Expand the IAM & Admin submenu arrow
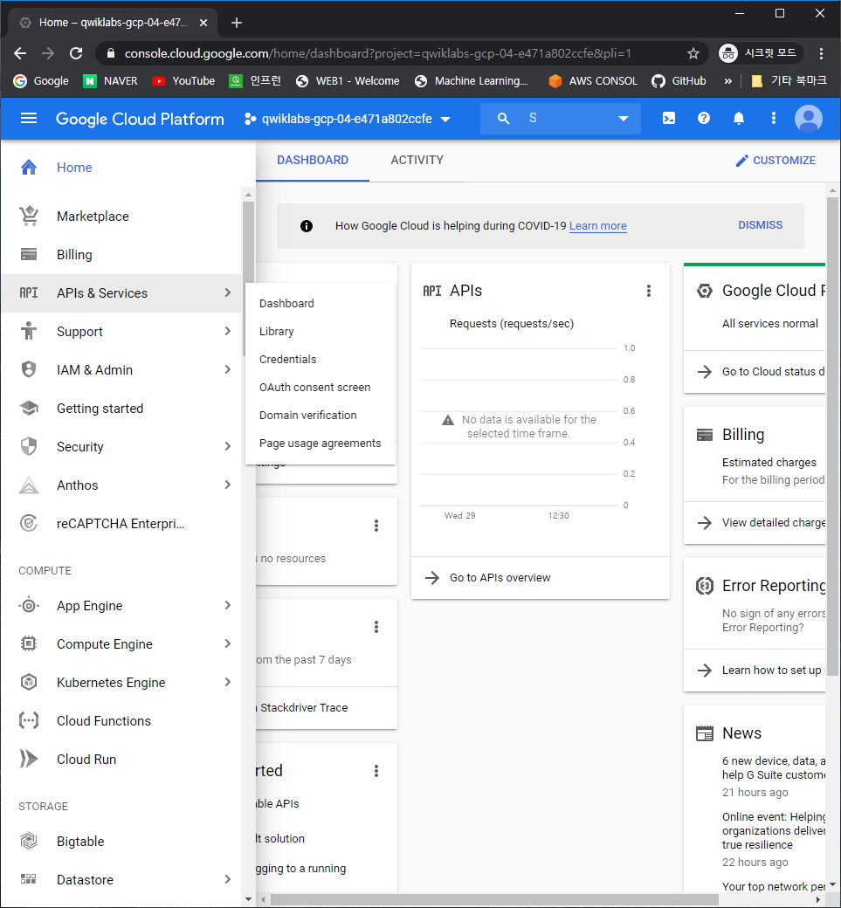Viewport: 841px width, 908px height. pyautogui.click(x=228, y=369)
